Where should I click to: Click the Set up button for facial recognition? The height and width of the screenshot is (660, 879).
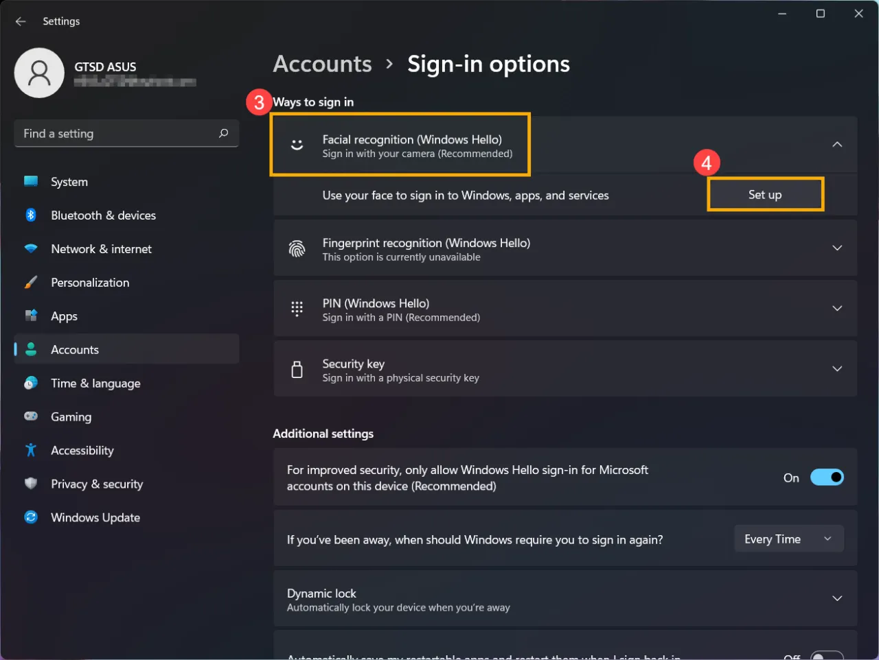click(764, 194)
